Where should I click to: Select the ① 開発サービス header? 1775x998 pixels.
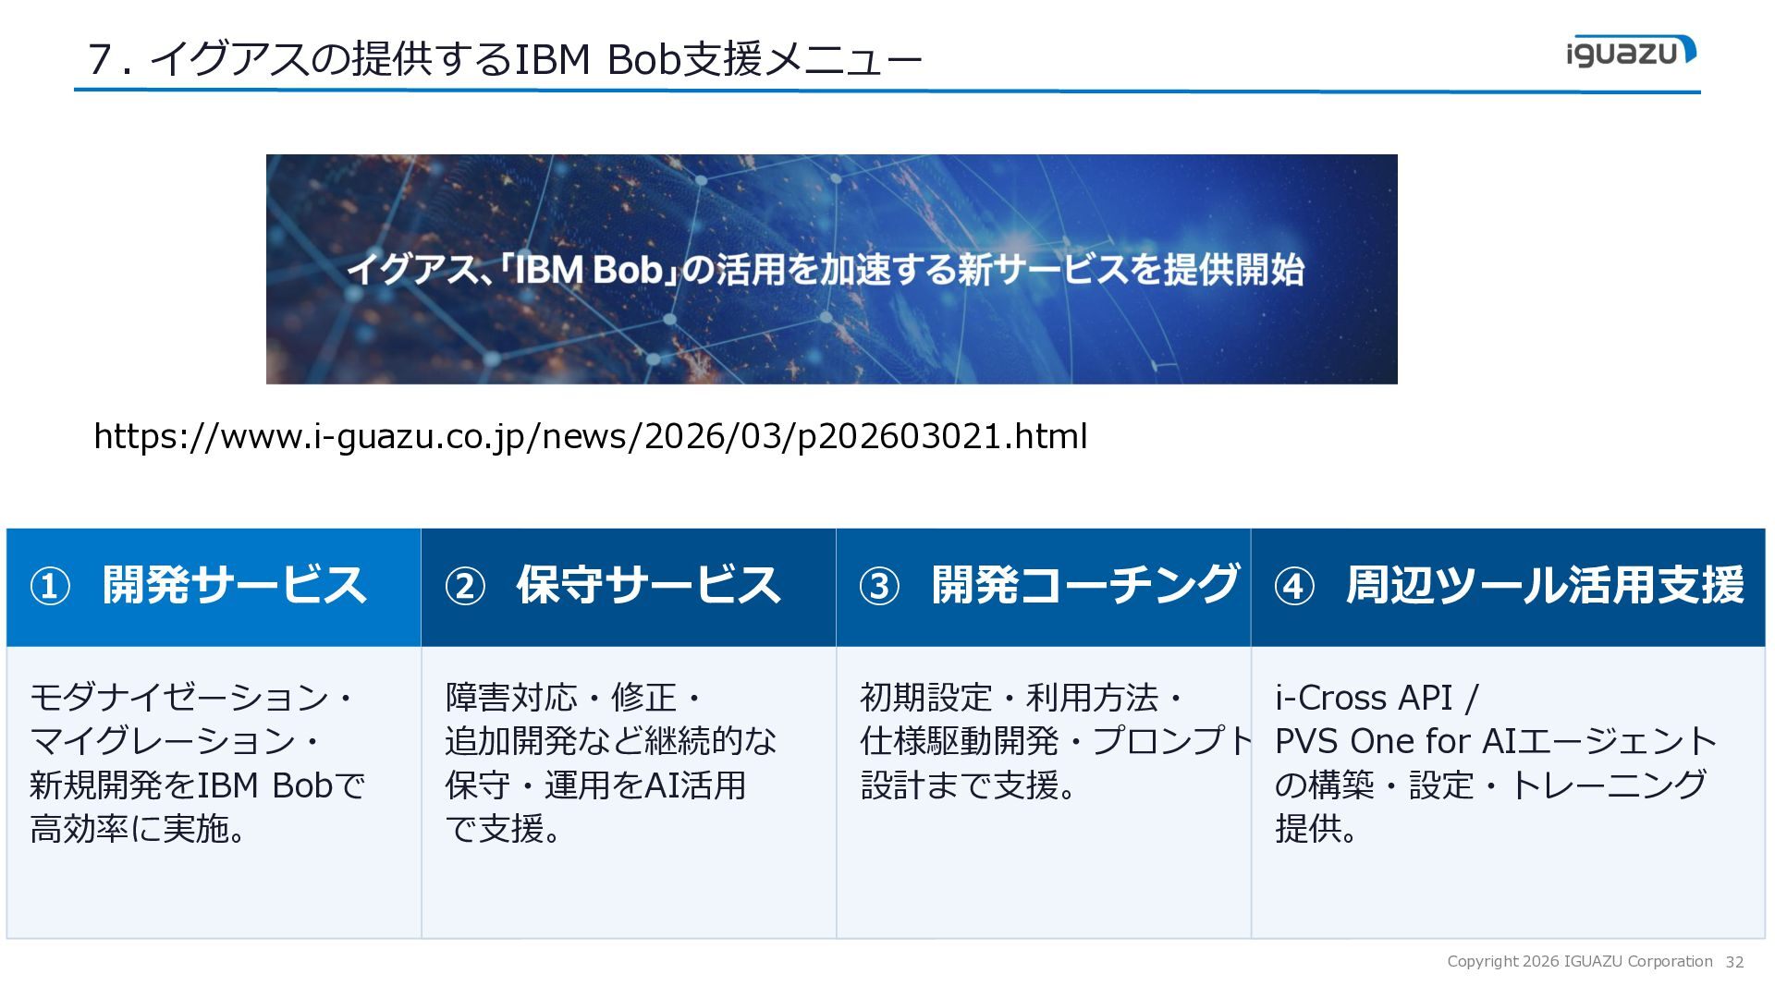tap(214, 587)
